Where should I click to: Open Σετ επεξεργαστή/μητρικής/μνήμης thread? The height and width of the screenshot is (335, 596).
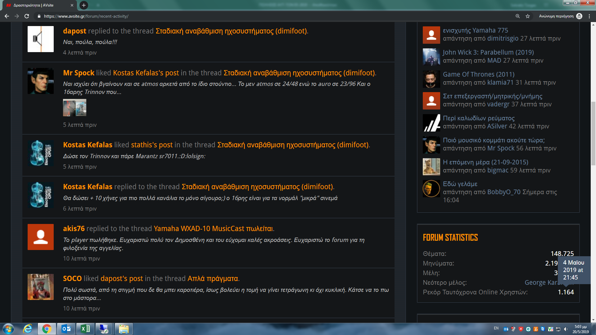(493, 96)
